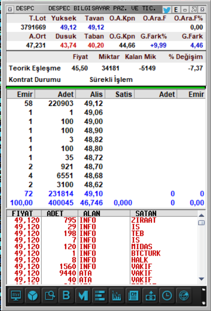Click the trades list scrollbar thumb
This screenshot has height=311, width=211.
point(201,223)
